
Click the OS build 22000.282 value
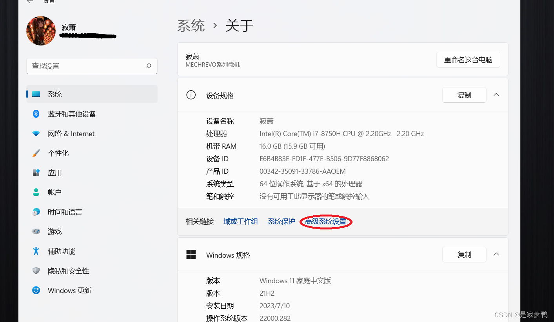click(x=275, y=318)
